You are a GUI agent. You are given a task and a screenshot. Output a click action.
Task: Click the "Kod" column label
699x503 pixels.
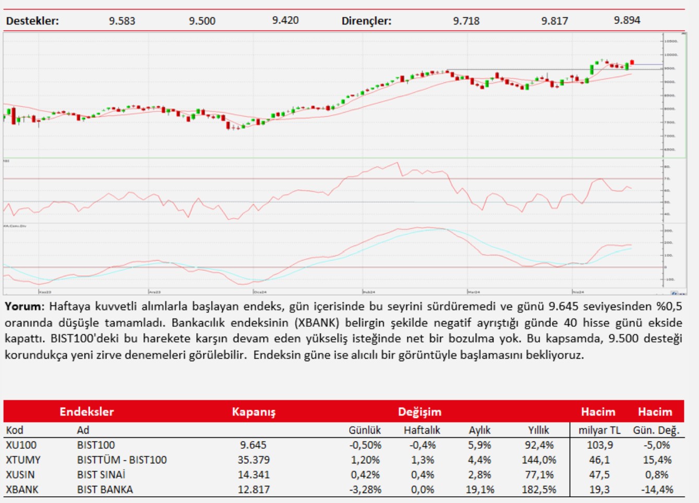click(x=15, y=430)
